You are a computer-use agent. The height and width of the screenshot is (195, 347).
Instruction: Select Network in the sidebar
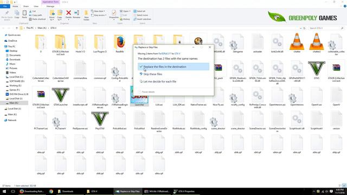(x=12, y=120)
